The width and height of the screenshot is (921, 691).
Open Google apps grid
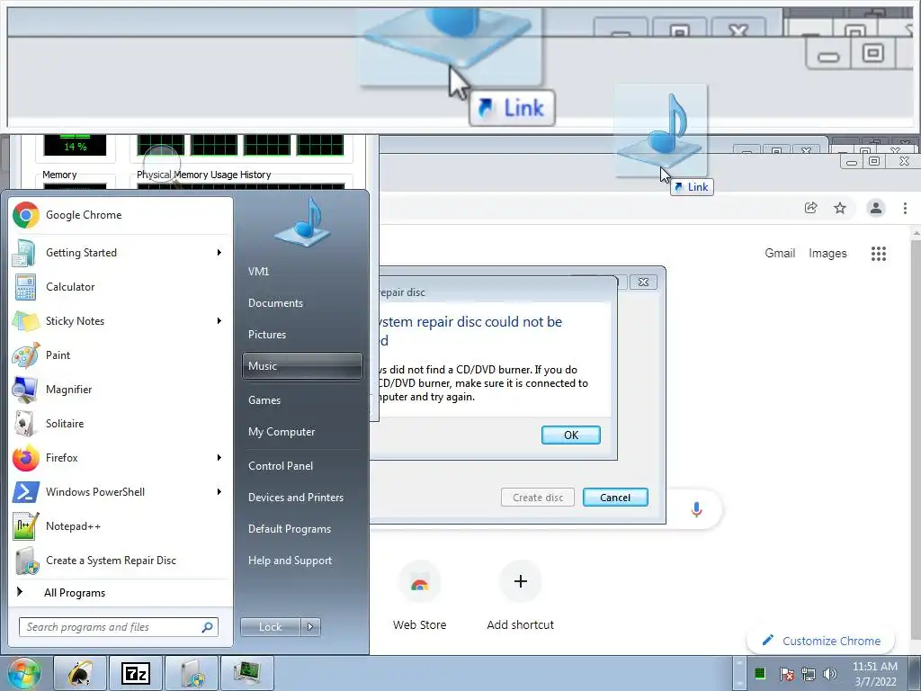878,253
